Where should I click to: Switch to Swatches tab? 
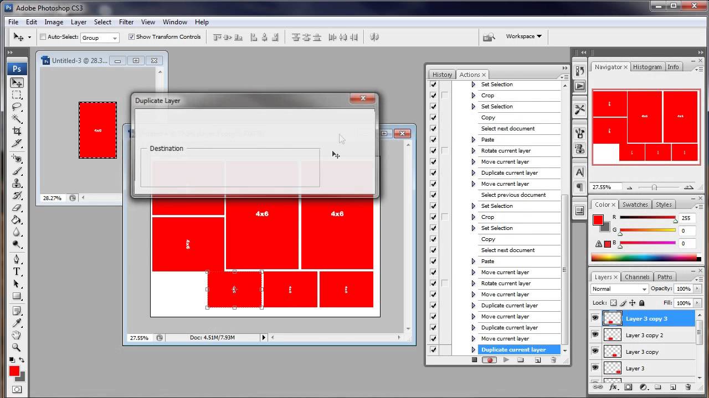(x=635, y=205)
